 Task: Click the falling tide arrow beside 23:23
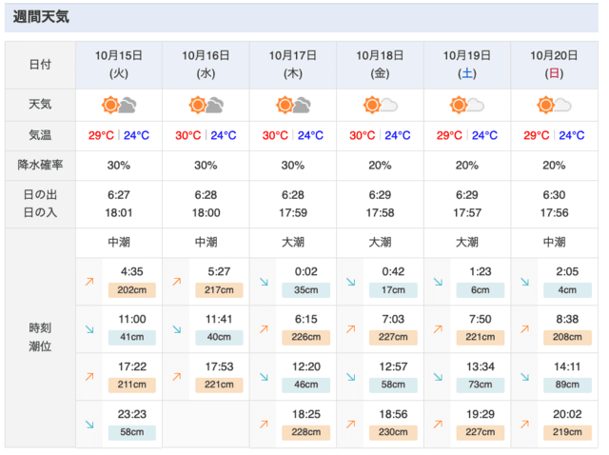coord(89,424)
